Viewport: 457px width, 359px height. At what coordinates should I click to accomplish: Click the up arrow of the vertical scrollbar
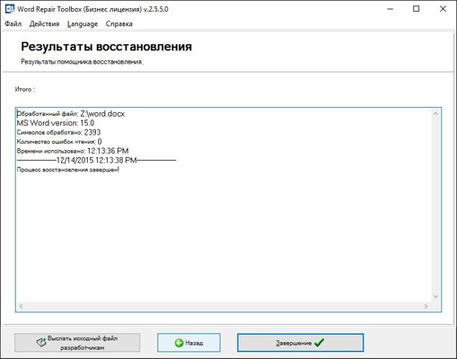point(435,114)
